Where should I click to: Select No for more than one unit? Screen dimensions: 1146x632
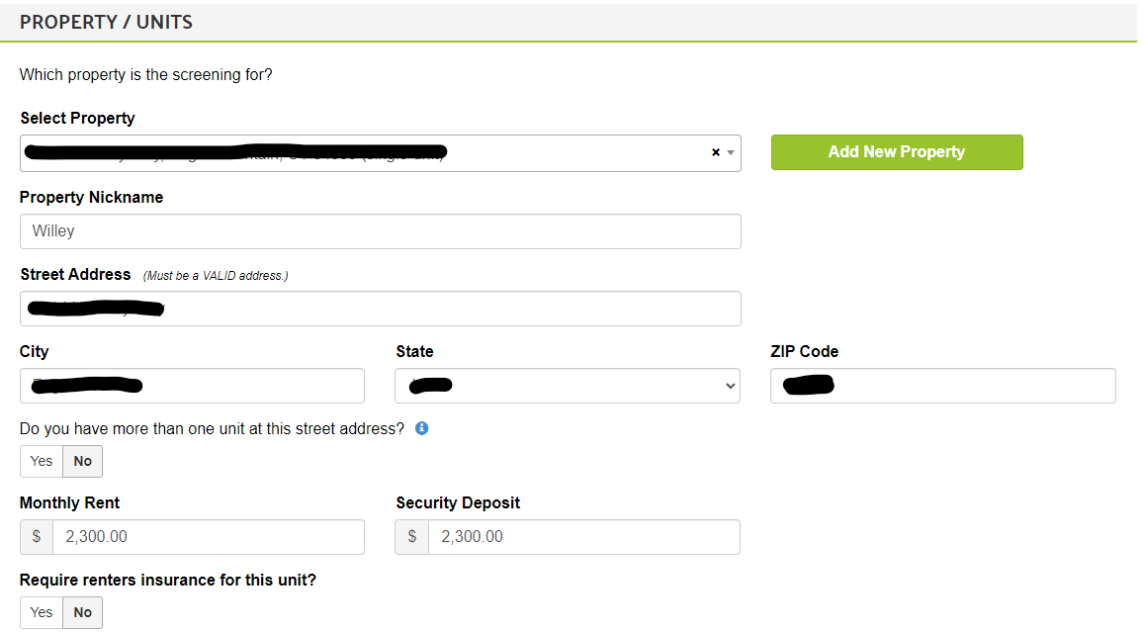pos(82,461)
